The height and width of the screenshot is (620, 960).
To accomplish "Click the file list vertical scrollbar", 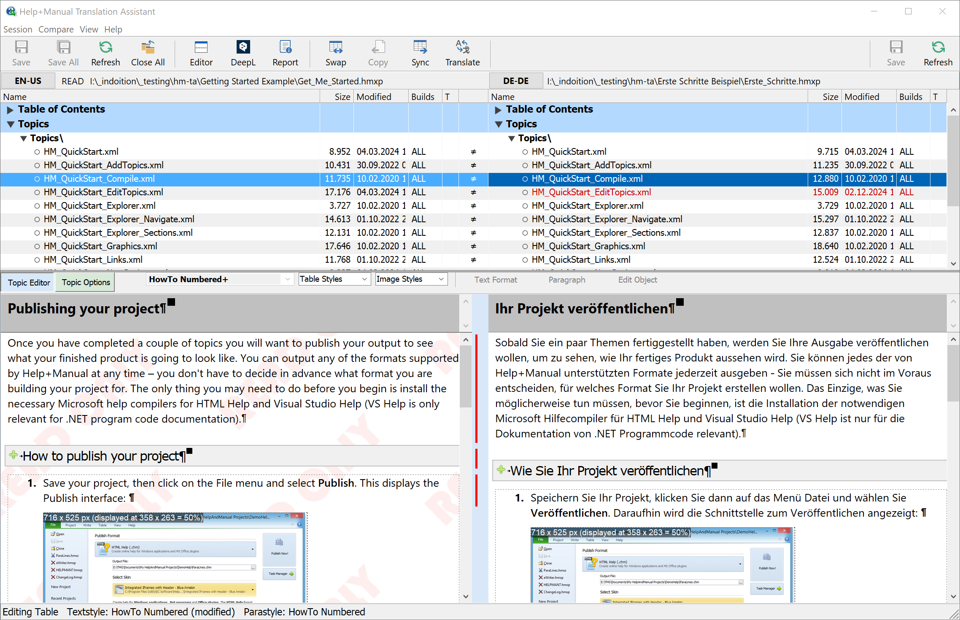I will point(953,160).
